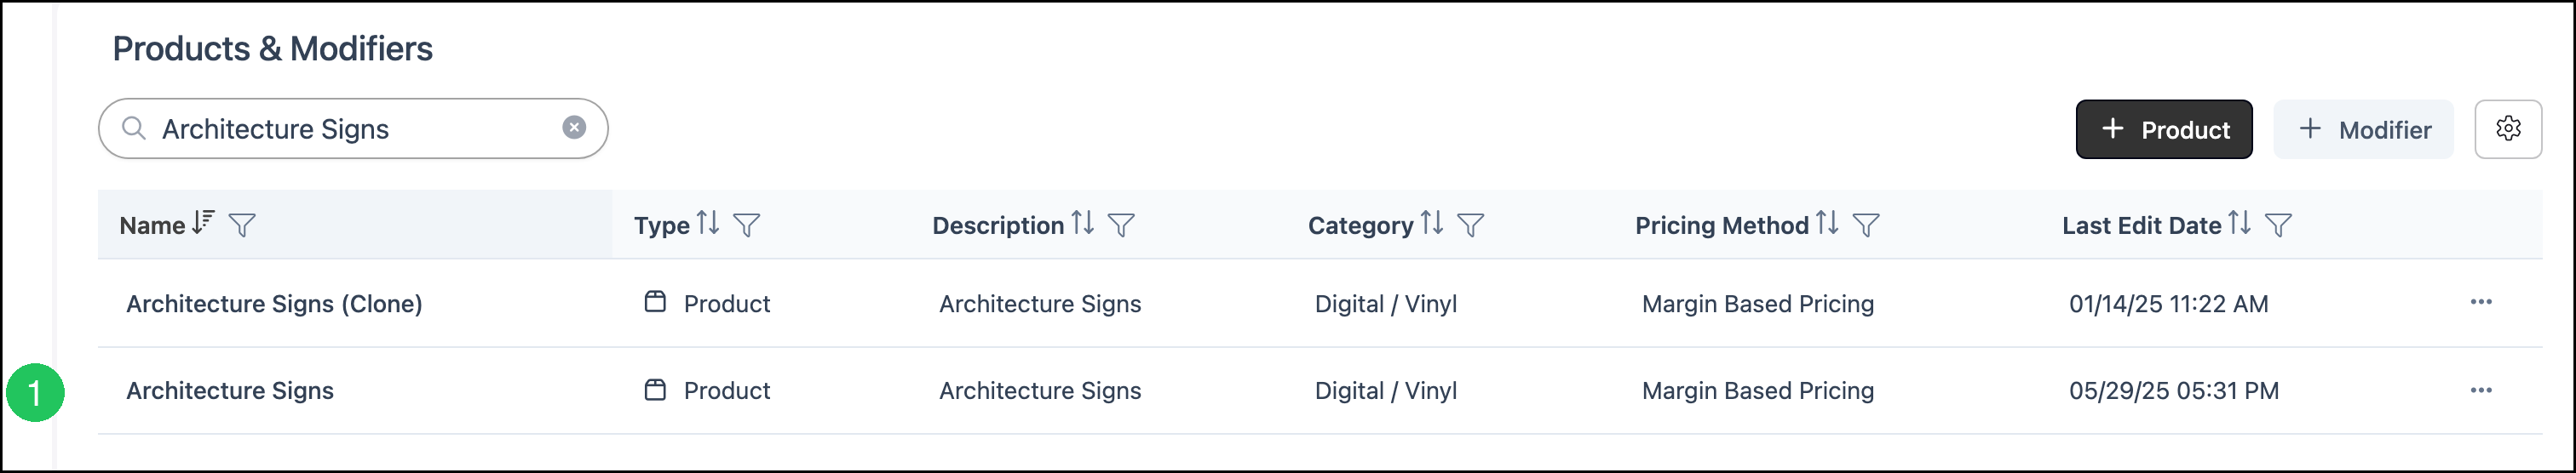Viewport: 2576px width, 473px height.
Task: Open Description filter funnel
Action: (1121, 225)
